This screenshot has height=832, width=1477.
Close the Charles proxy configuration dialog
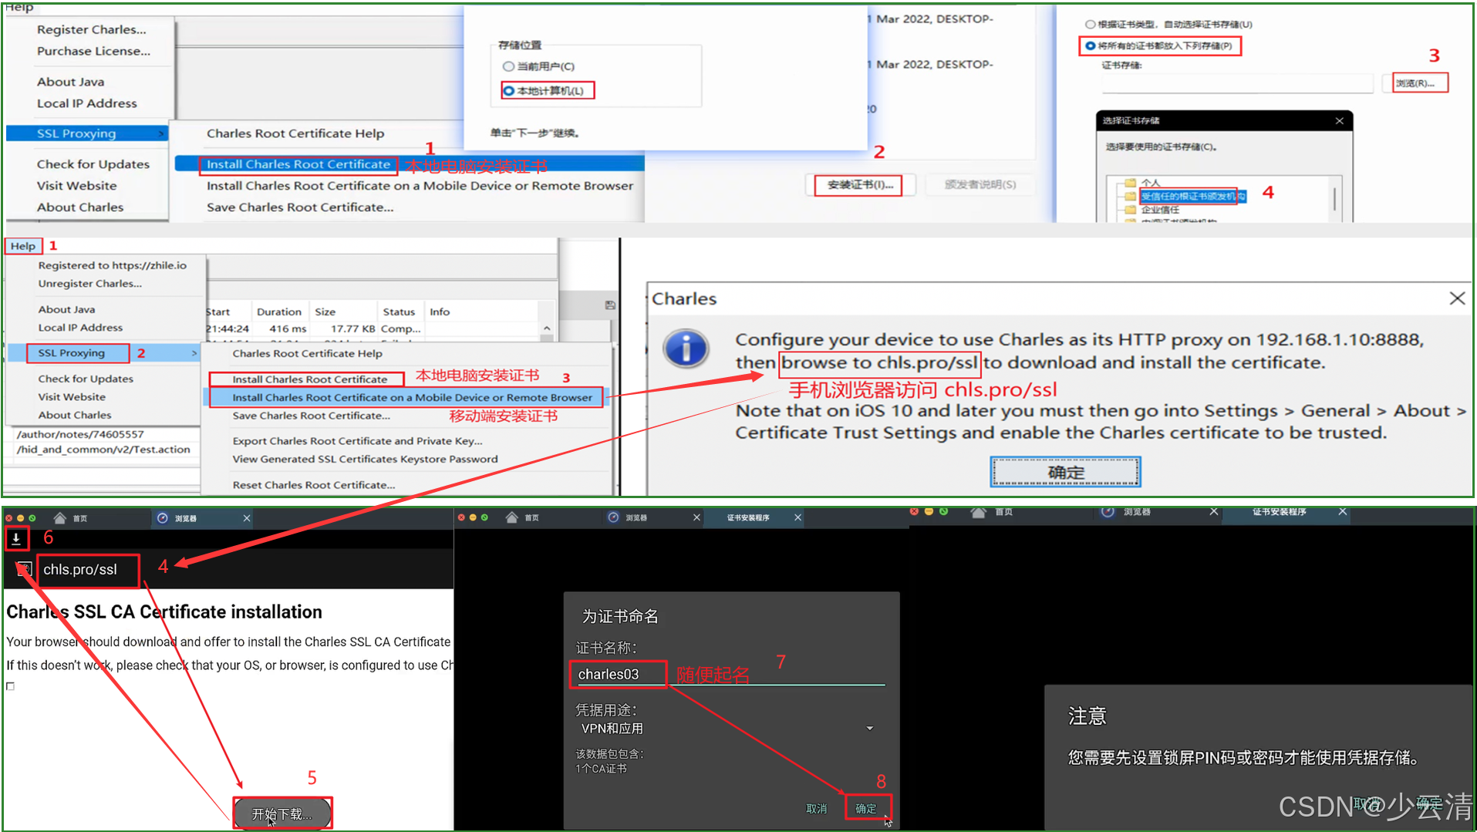(1456, 298)
